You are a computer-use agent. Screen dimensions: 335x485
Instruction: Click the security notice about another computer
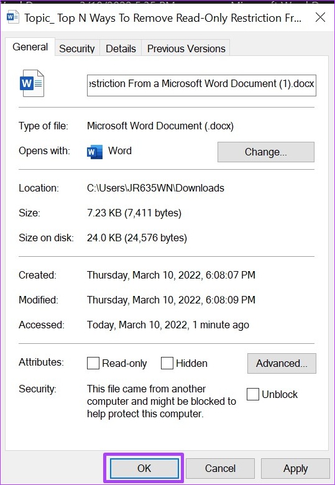(162, 401)
